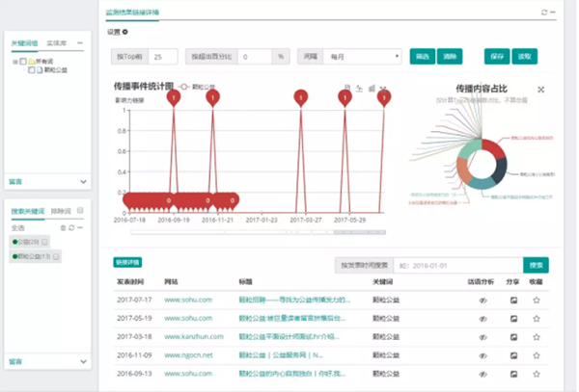The image size is (579, 392).
Task: Open discourse analysis for the 2017-07-17 row
Action: pyautogui.click(x=483, y=301)
